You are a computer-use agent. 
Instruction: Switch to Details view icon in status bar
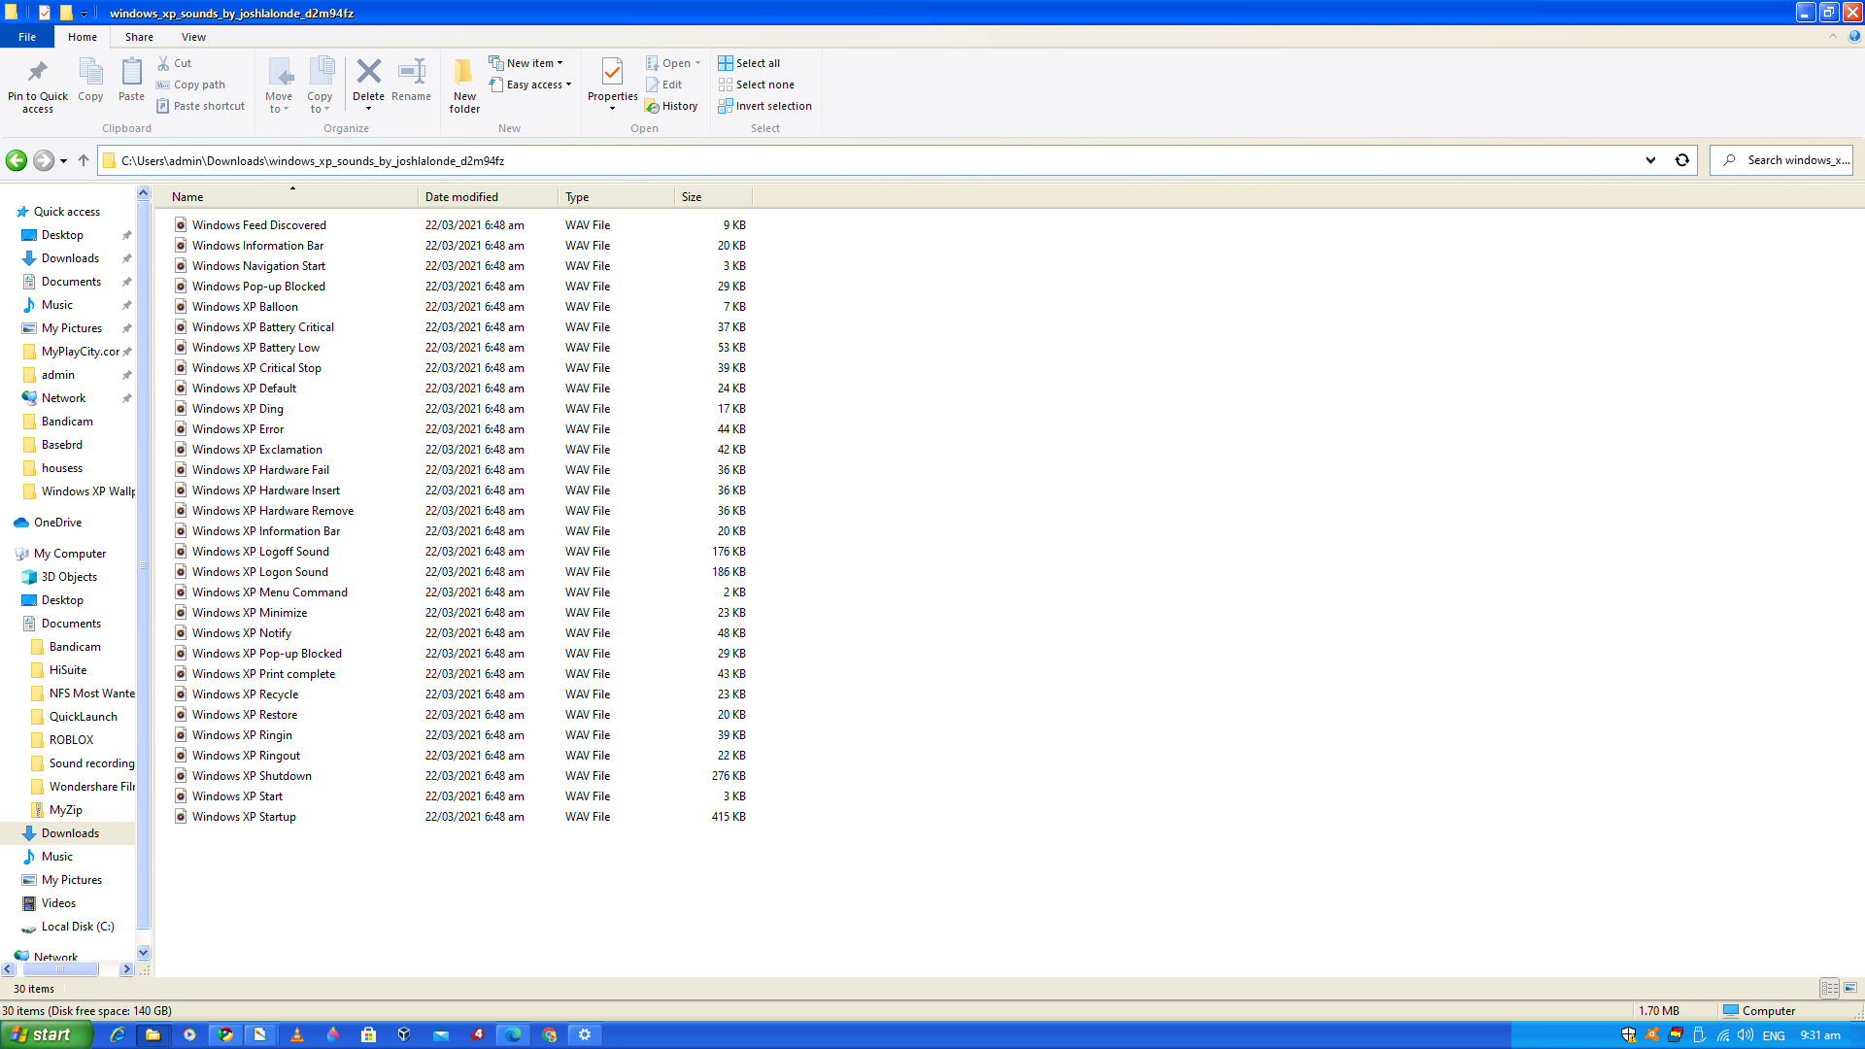point(1830,988)
